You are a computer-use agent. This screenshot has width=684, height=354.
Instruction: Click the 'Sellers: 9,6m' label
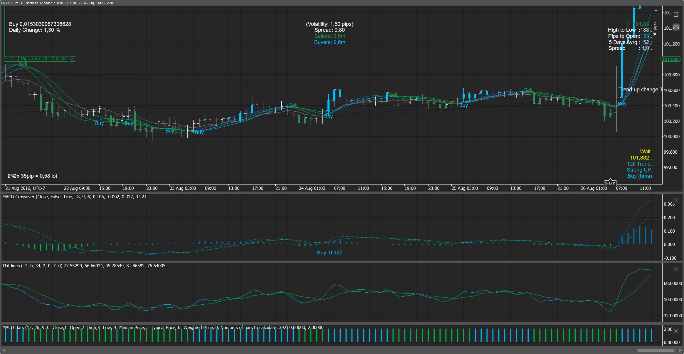point(330,36)
